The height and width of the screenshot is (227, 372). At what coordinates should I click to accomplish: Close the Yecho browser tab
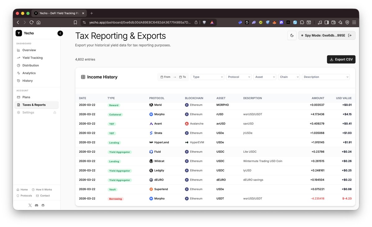pos(83,13)
